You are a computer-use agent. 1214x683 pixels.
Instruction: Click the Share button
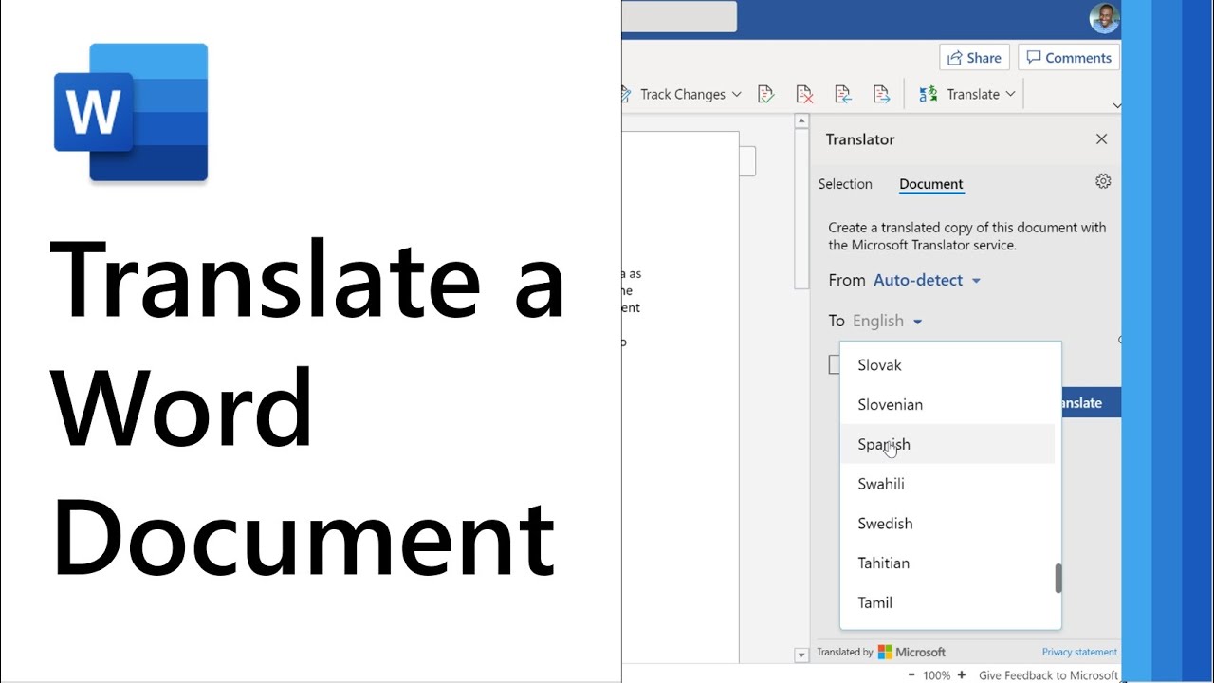coord(974,58)
